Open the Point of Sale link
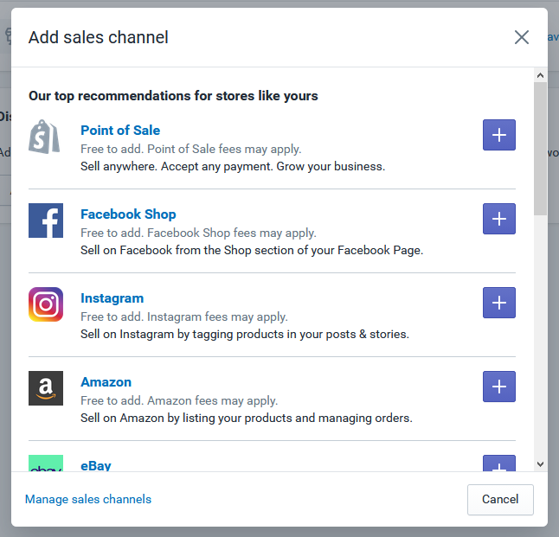This screenshot has height=537, width=559. [x=120, y=131]
